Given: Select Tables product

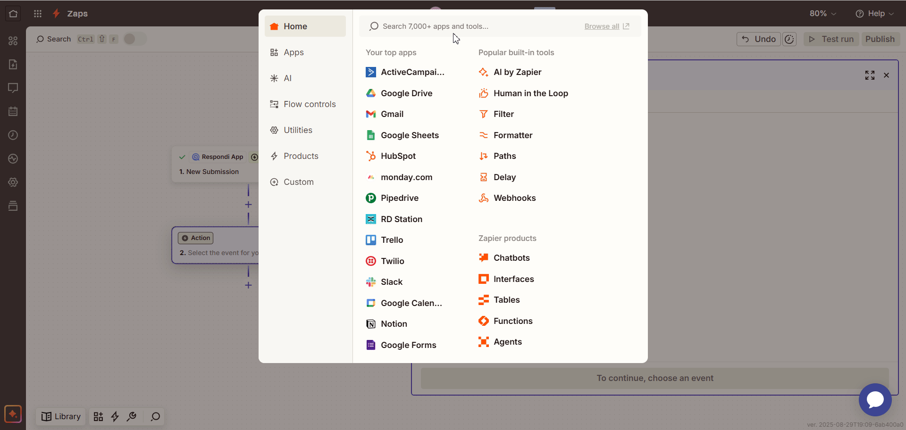Looking at the screenshot, I should [x=499, y=300].
